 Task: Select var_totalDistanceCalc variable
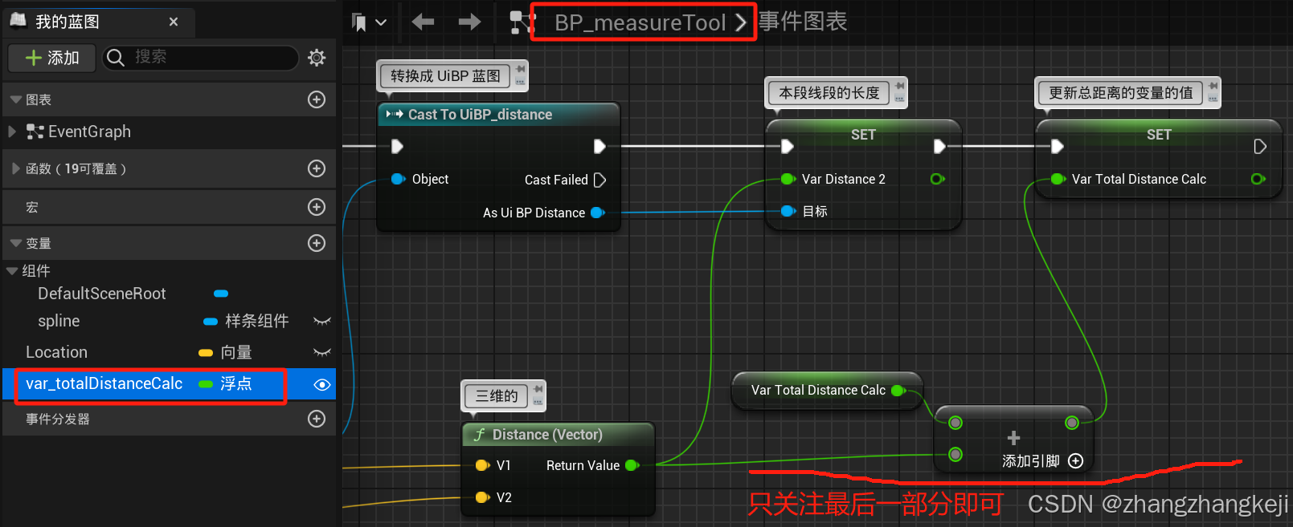[104, 384]
